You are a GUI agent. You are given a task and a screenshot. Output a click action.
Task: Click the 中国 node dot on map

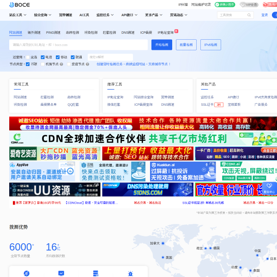point(257,255)
